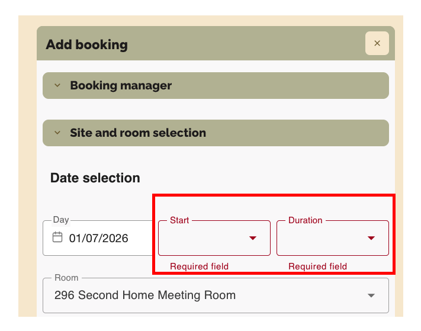Image resolution: width=421 pixels, height=331 pixels.
Task: Open the calendar icon in Day field
Action: [57, 237]
